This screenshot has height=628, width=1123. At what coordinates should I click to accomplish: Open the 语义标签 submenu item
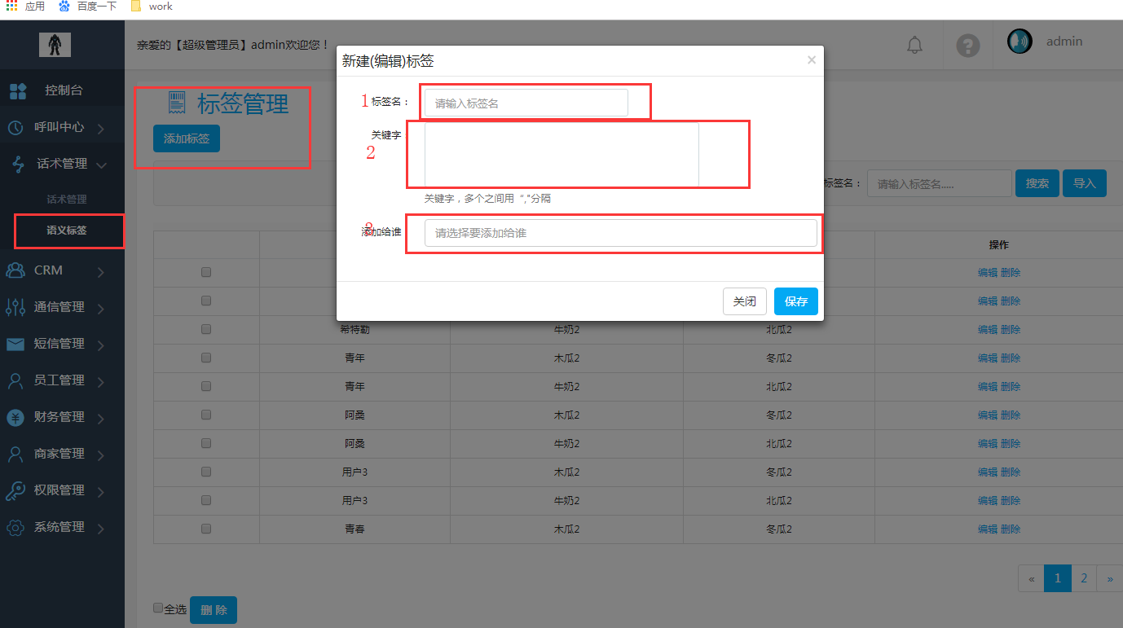pos(67,231)
